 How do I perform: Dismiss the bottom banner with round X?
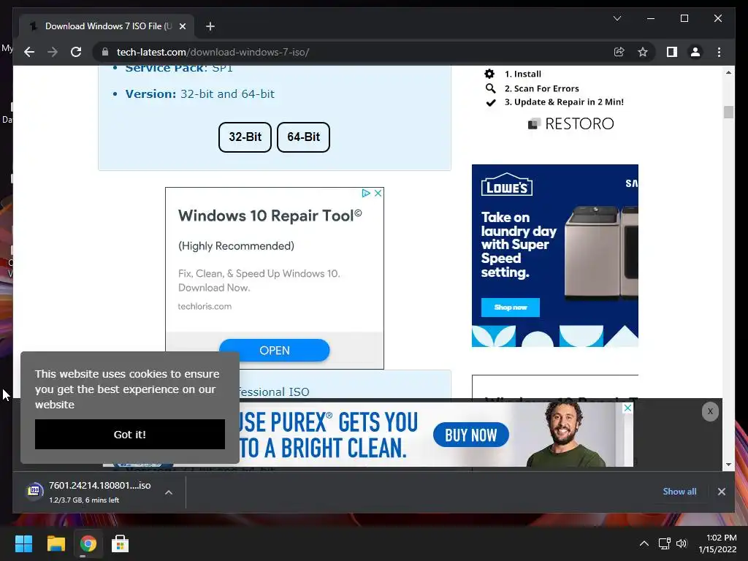tap(710, 411)
